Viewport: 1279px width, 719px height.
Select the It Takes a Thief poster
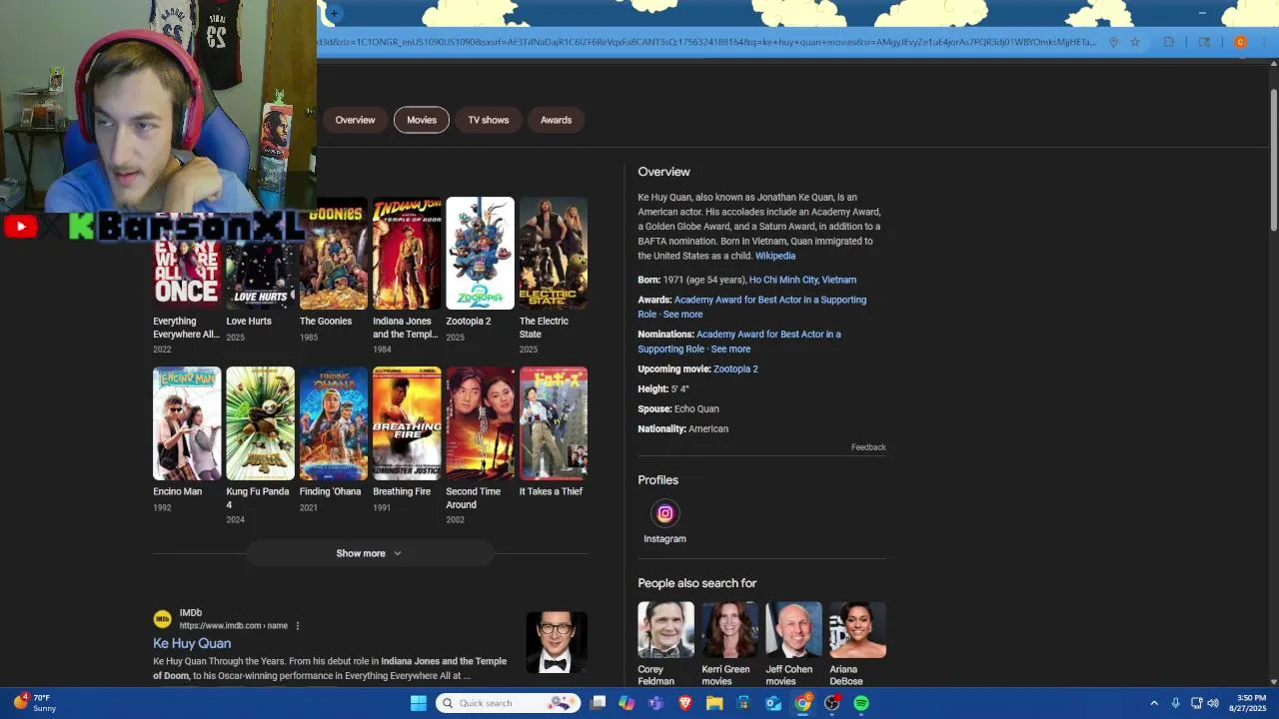[x=554, y=423]
